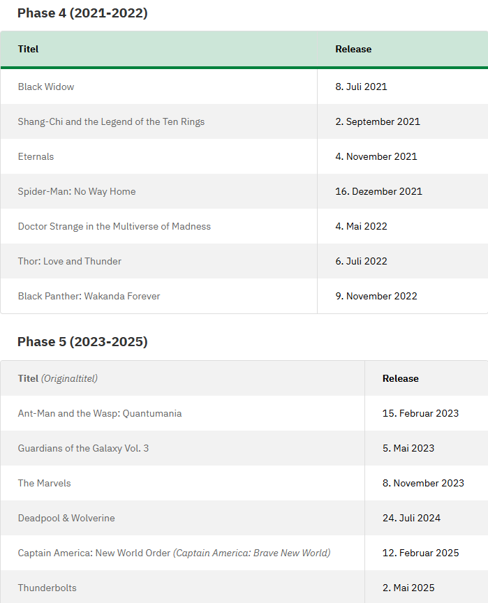488x603 pixels.
Task: Select Thor: Love and Thunder title
Action: 70,262
